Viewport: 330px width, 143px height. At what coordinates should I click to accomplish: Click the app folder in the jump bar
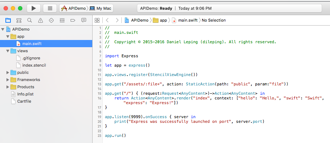tap(160, 20)
